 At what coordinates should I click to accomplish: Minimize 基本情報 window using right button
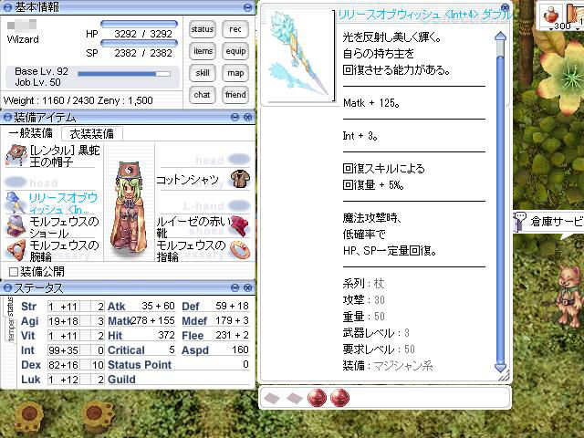(x=247, y=7)
